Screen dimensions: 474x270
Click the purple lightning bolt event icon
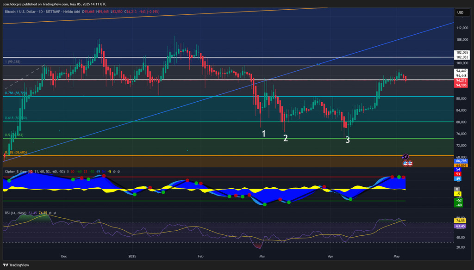click(x=405, y=157)
